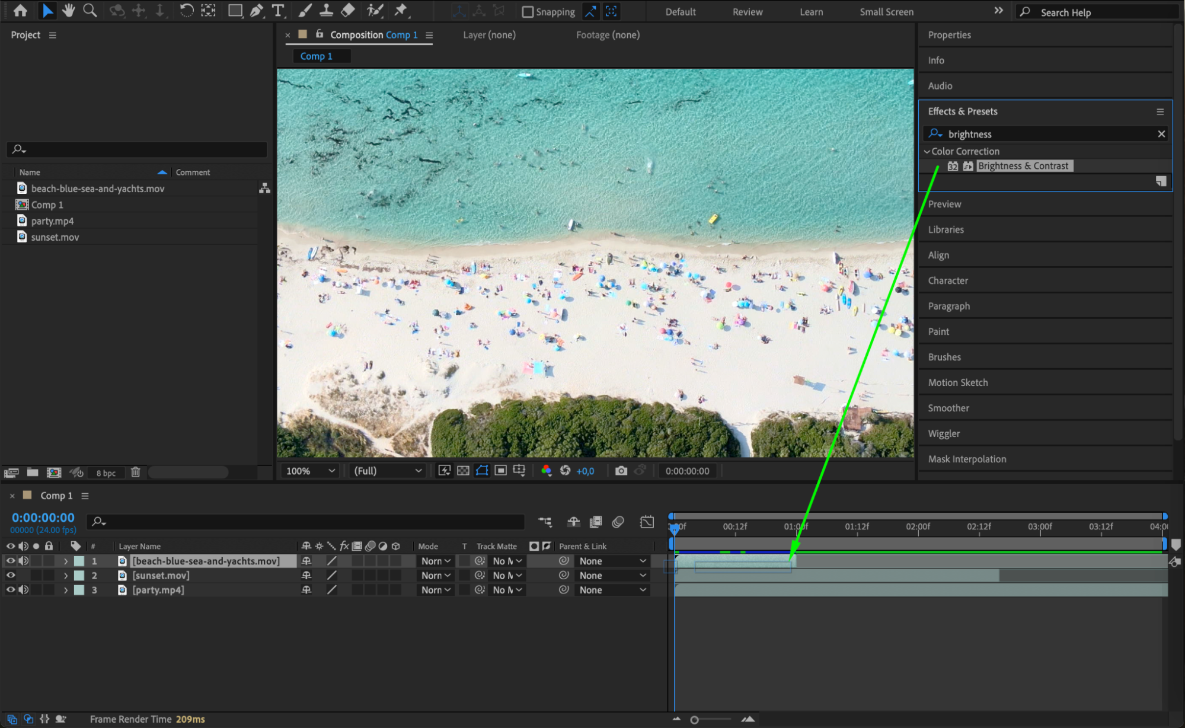The height and width of the screenshot is (728, 1185).
Task: Select the Clone Stamp tool
Action: click(326, 11)
